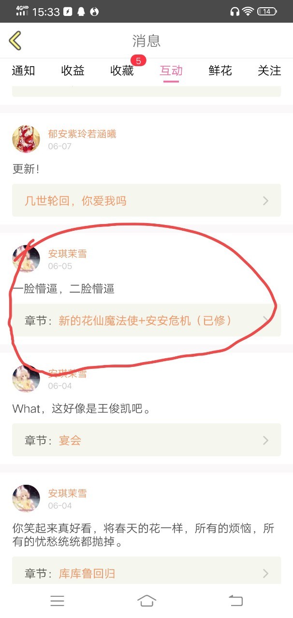Tap the battery status icon

click(x=267, y=12)
